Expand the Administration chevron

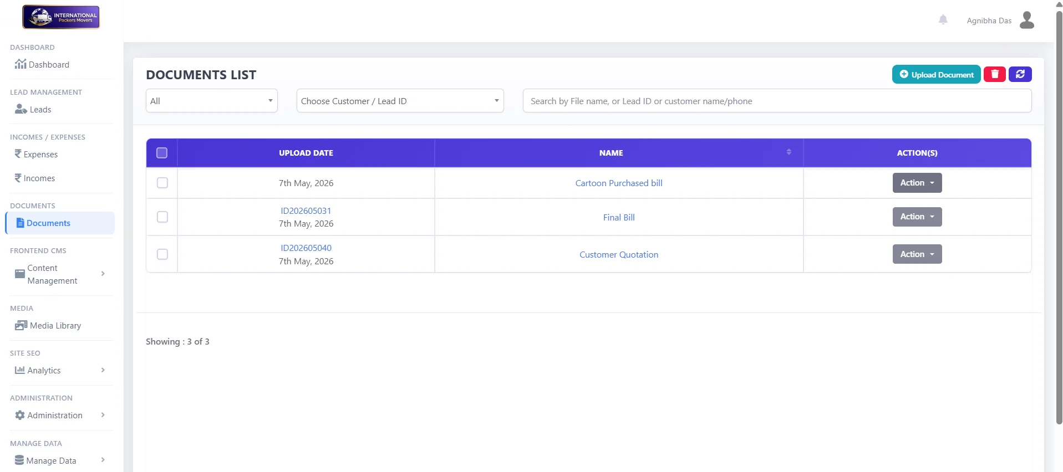pos(103,415)
